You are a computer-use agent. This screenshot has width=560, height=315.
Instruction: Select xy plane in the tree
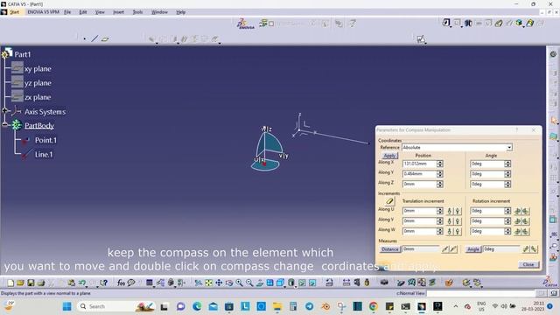pyautogui.click(x=38, y=68)
